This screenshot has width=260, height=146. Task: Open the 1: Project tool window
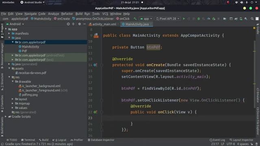click(2, 31)
